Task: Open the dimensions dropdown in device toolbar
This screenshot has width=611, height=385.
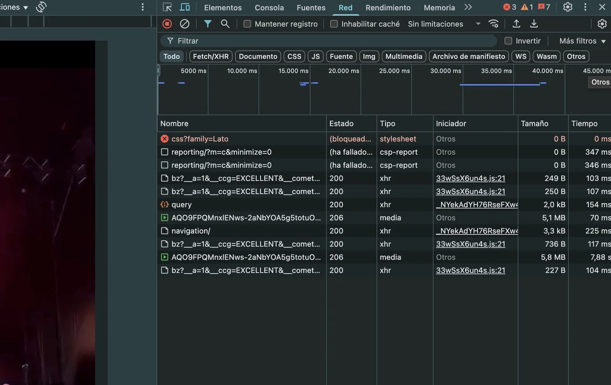Action: tap(14, 7)
